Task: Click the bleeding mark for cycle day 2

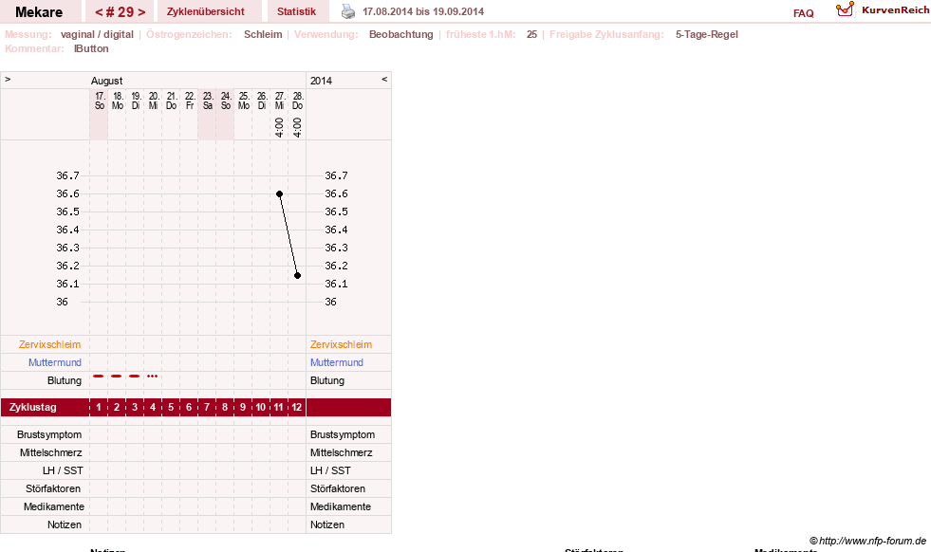Action: (117, 377)
